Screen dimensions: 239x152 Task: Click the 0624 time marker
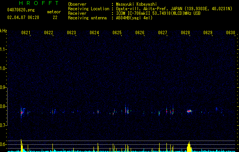94,33
